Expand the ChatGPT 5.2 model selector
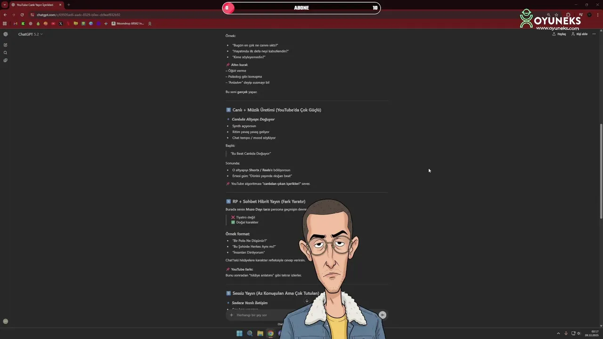Viewport: 603px width, 339px height. coord(30,34)
